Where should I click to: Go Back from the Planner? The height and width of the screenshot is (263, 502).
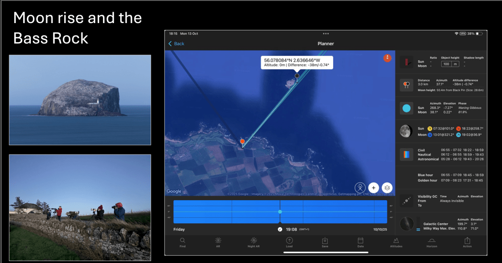[x=176, y=44]
